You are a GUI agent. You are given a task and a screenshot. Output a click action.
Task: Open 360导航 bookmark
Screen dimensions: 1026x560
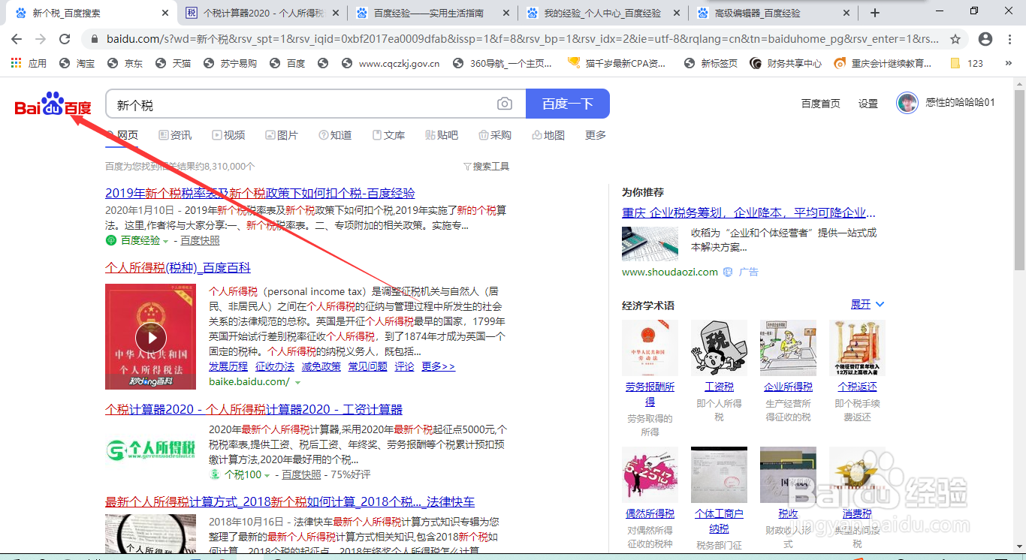(x=502, y=64)
